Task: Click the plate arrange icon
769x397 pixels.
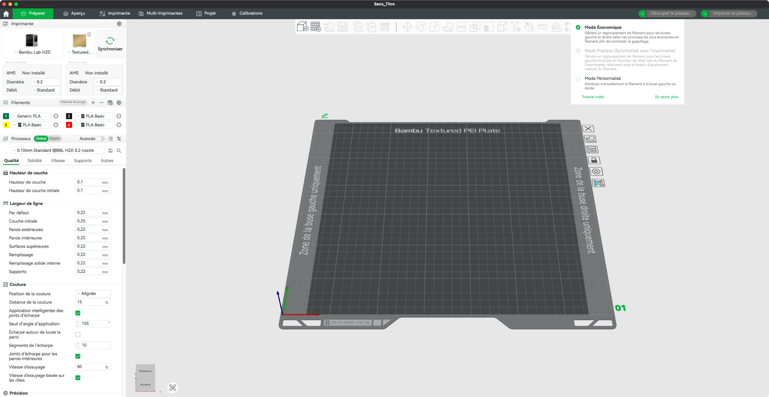Action: [x=592, y=149]
